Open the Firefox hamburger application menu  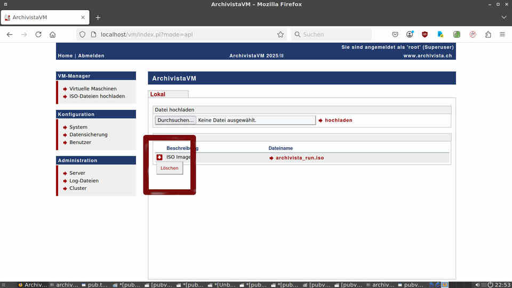click(x=502, y=34)
